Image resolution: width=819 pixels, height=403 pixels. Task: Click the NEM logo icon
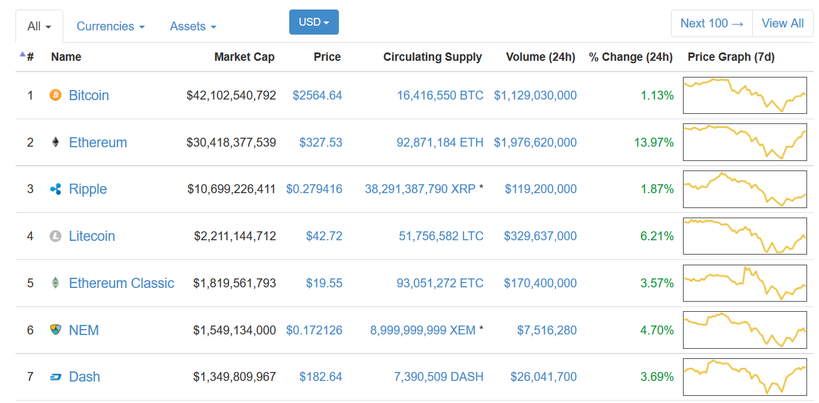point(55,330)
